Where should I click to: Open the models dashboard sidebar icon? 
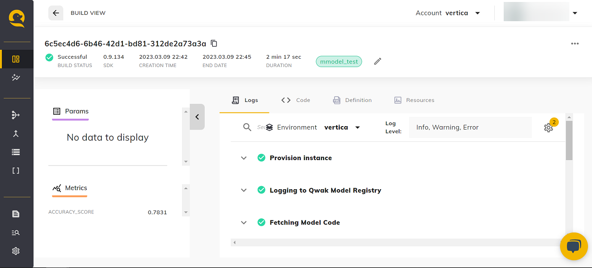[16, 60]
